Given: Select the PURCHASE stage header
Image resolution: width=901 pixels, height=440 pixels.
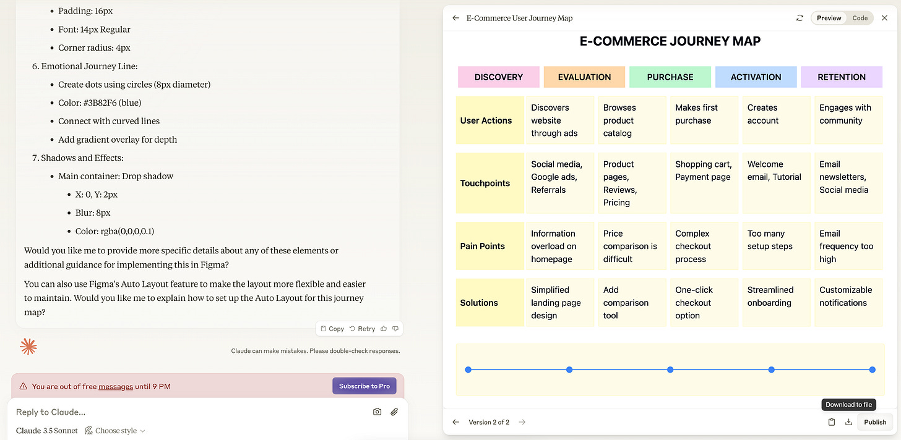Looking at the screenshot, I should tap(670, 77).
